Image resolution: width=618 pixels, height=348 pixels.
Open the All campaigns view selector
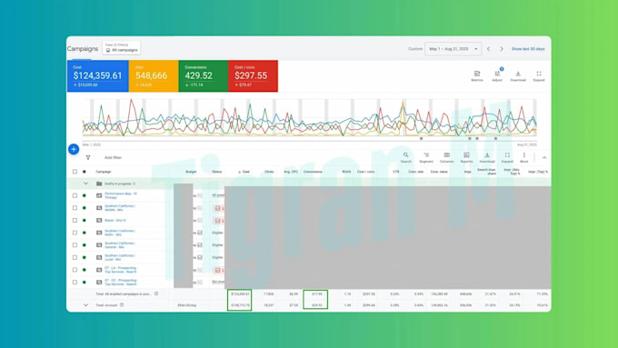122,48
